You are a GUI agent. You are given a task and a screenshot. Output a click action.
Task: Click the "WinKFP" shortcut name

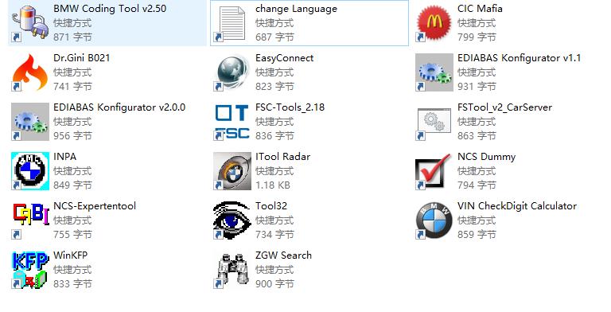point(70,255)
